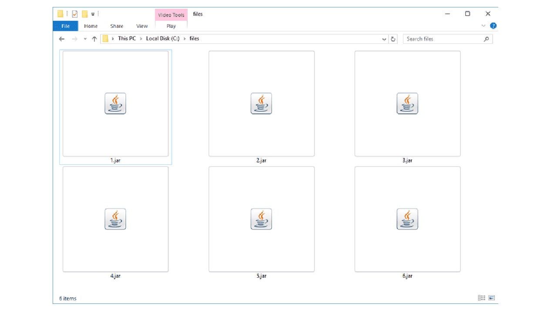The height and width of the screenshot is (313, 557).
Task: Click Local Disk (C:) in address path
Action: click(162, 39)
